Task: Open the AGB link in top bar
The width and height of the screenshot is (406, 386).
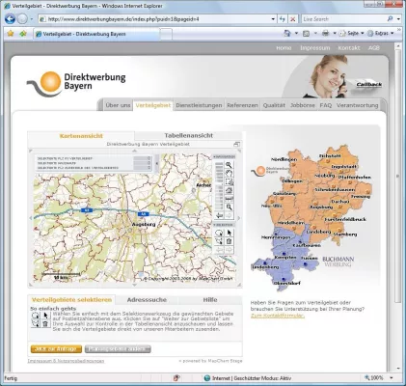Action: 373,48
